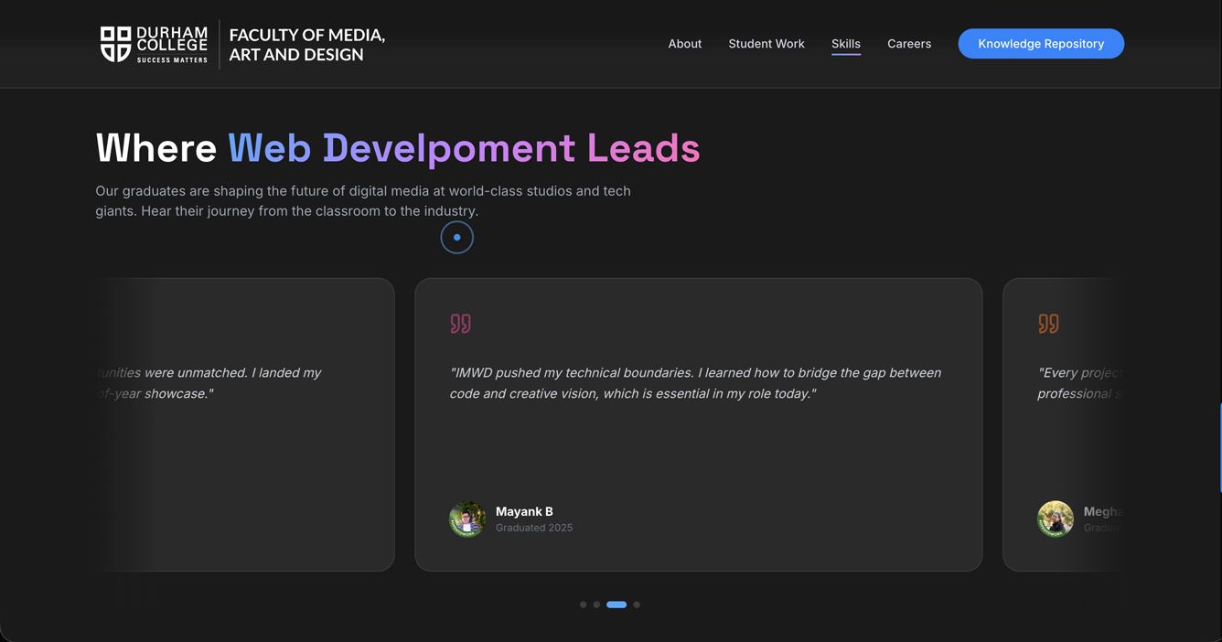Viewport: 1222px width, 642px height.
Task: Click the 'Graduated 2025' text
Action: (534, 528)
